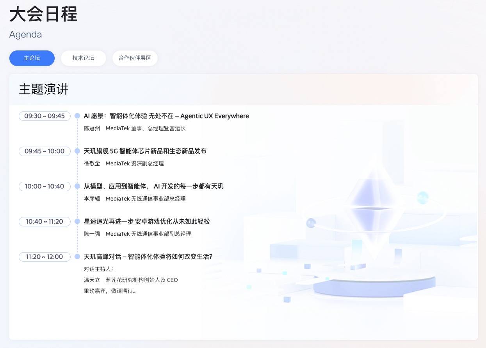Click the line 温天立 蓝莲花研究机构创始人及 CEO
This screenshot has height=348, width=486.
click(131, 280)
